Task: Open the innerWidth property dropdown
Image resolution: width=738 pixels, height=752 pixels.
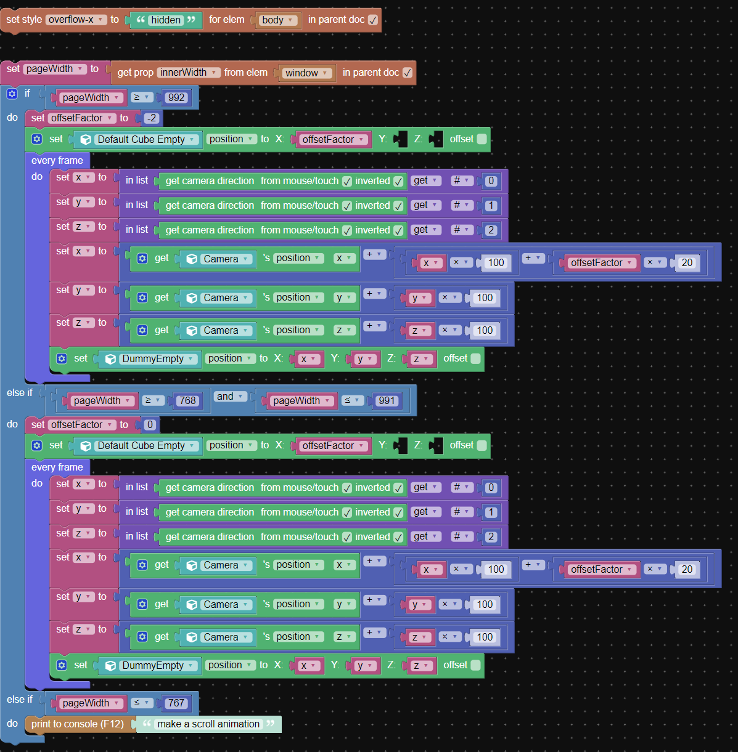Action: (189, 73)
